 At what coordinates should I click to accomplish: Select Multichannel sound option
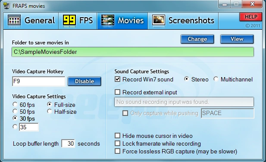(x=216, y=79)
